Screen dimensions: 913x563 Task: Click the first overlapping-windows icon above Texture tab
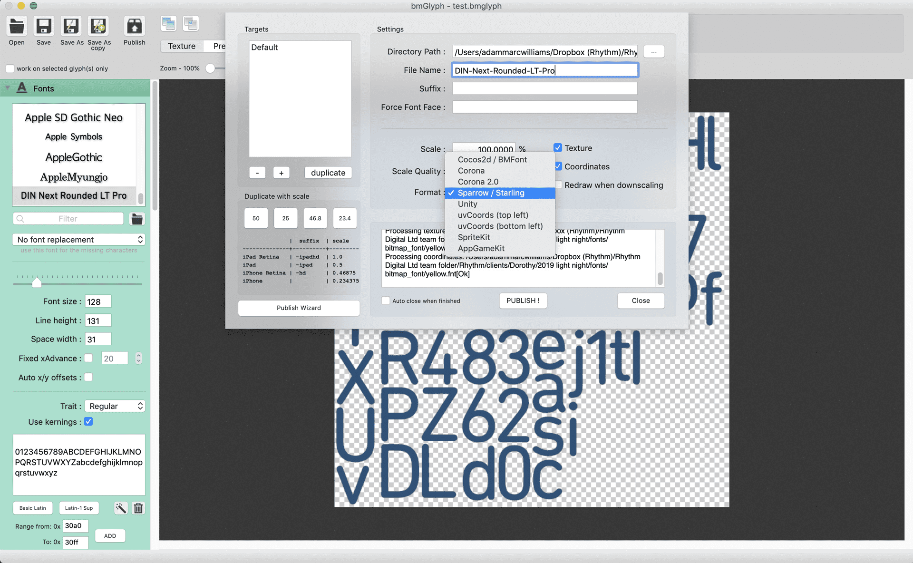[169, 23]
